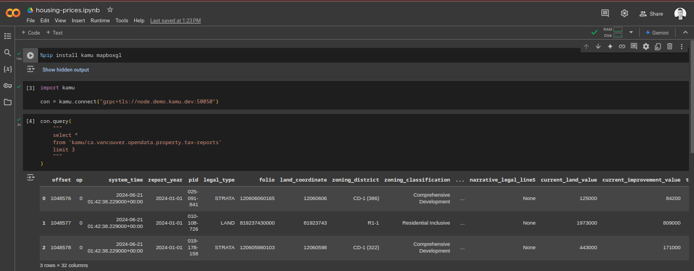Run the pip install cell

pyautogui.click(x=30, y=55)
